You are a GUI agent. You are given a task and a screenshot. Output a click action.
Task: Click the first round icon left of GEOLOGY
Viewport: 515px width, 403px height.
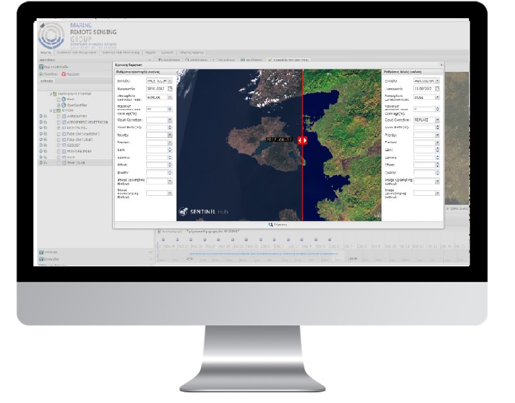(41, 145)
